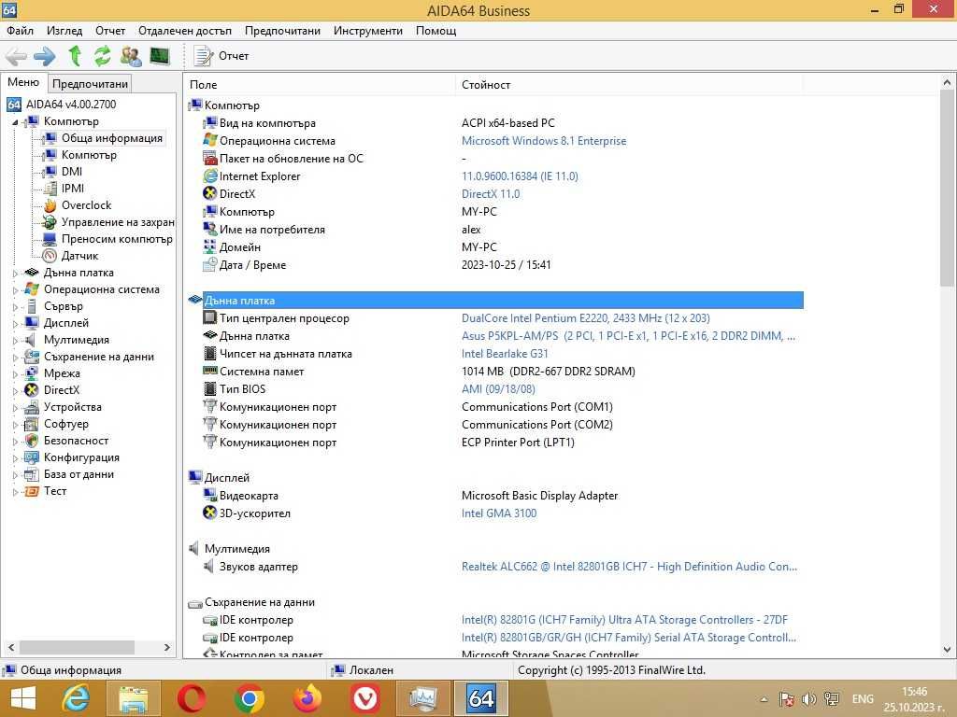This screenshot has height=717, width=957.
Task: Expand the Мрежа tree node
Action: 15,373
